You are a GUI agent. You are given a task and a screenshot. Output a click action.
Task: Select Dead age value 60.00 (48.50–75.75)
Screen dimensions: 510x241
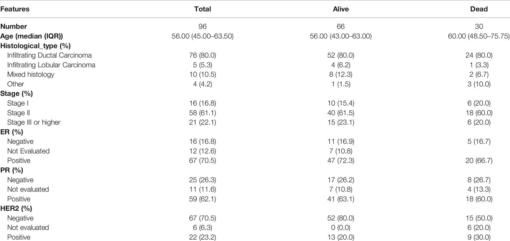tap(479, 36)
